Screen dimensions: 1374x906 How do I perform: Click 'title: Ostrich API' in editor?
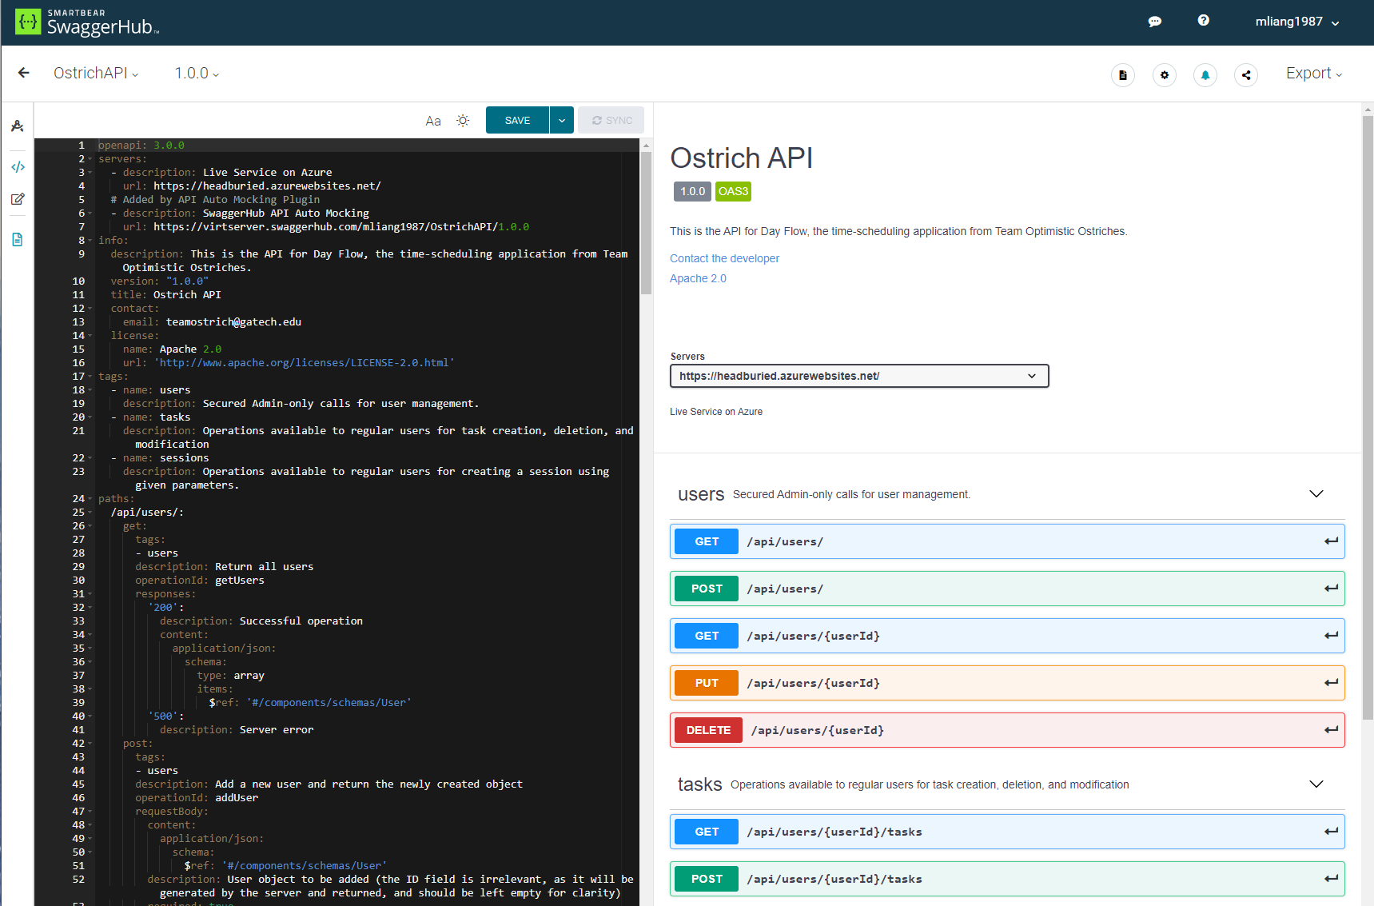(x=166, y=295)
